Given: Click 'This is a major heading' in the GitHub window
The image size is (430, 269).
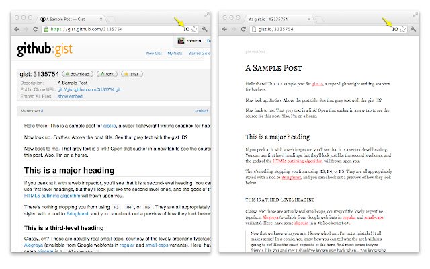Looking at the screenshot, I should click(x=69, y=170).
